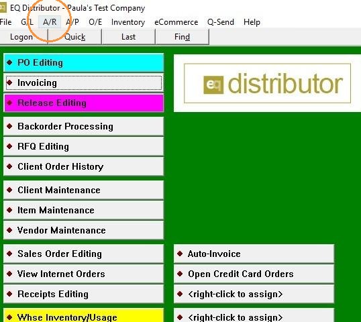Screen dimensions: 361x322
Task: Launch the Invoicing shortcut
Action: tap(84, 83)
